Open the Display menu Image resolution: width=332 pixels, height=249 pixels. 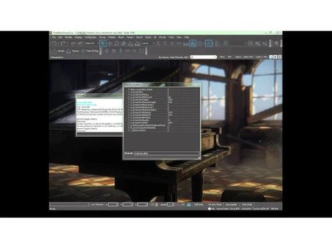click(x=78, y=37)
